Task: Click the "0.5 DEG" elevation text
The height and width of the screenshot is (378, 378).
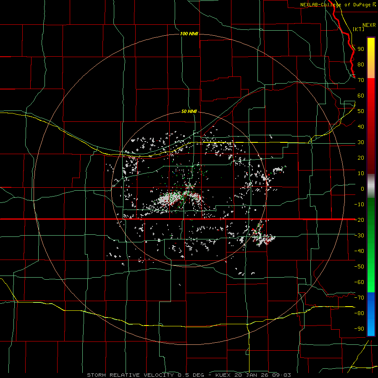Action: 191,375
